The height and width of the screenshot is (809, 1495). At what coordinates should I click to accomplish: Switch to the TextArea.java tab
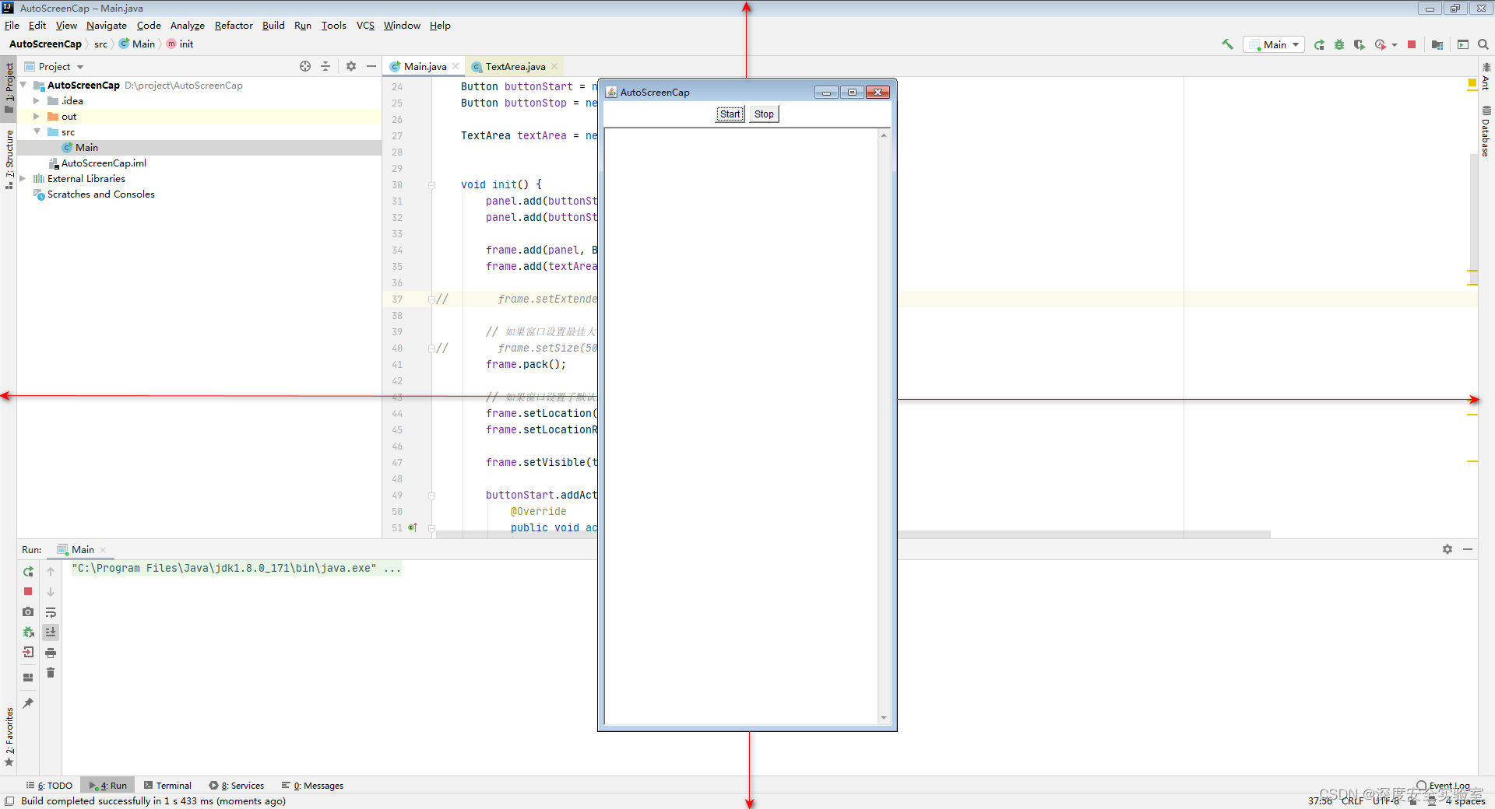(x=514, y=66)
